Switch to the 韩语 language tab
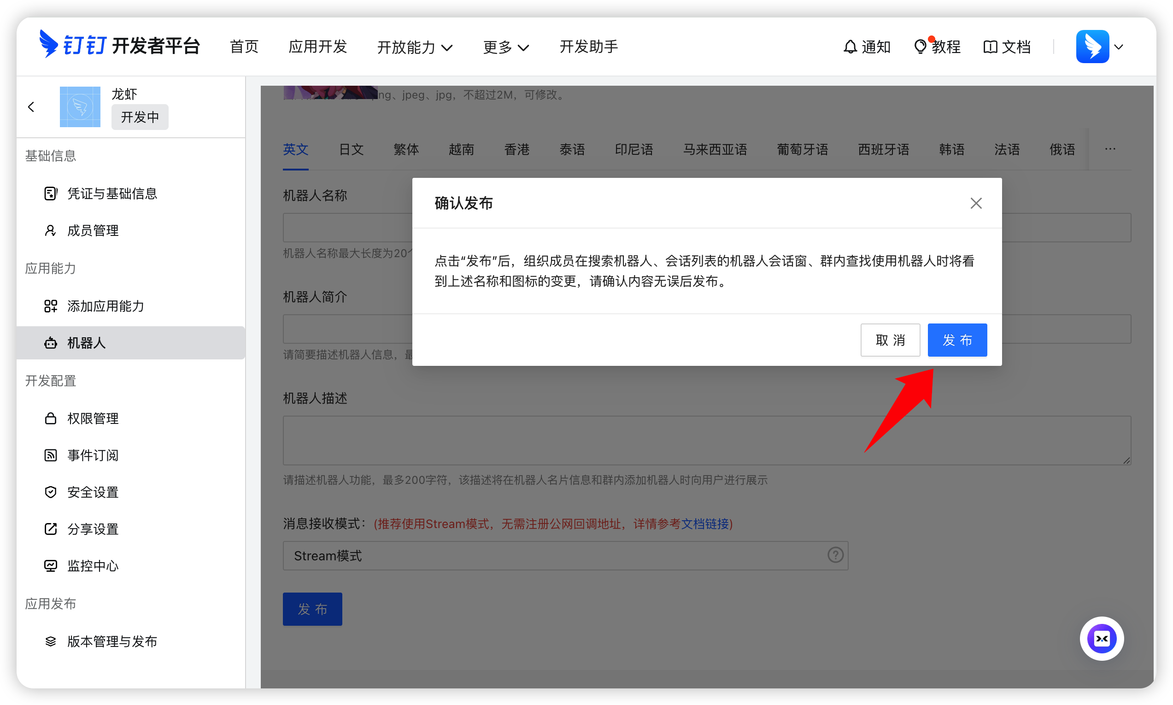 coord(951,149)
